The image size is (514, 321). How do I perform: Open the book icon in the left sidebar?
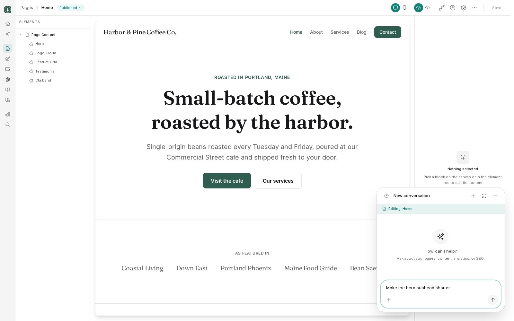tap(8, 90)
